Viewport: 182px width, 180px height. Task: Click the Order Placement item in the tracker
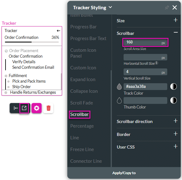coord(24,51)
